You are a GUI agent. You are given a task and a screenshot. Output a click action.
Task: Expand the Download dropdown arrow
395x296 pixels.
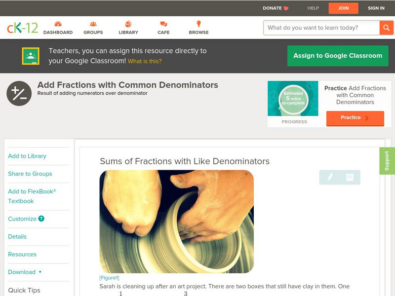point(40,272)
